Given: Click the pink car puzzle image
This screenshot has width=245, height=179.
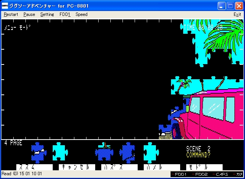Looking at the screenshot, I should (x=214, y=112).
